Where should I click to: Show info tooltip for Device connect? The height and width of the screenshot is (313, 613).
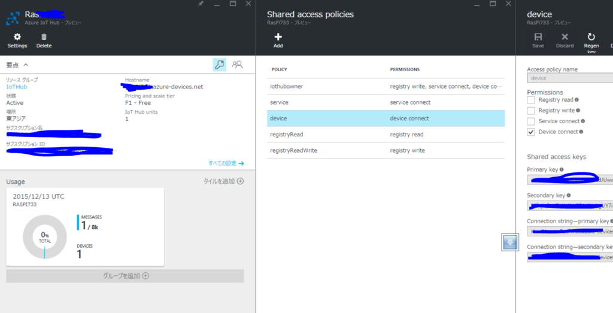pos(581,132)
